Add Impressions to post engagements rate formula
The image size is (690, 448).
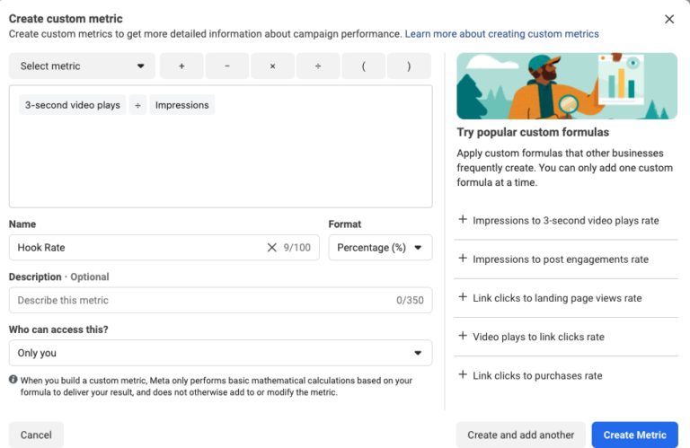click(x=561, y=259)
